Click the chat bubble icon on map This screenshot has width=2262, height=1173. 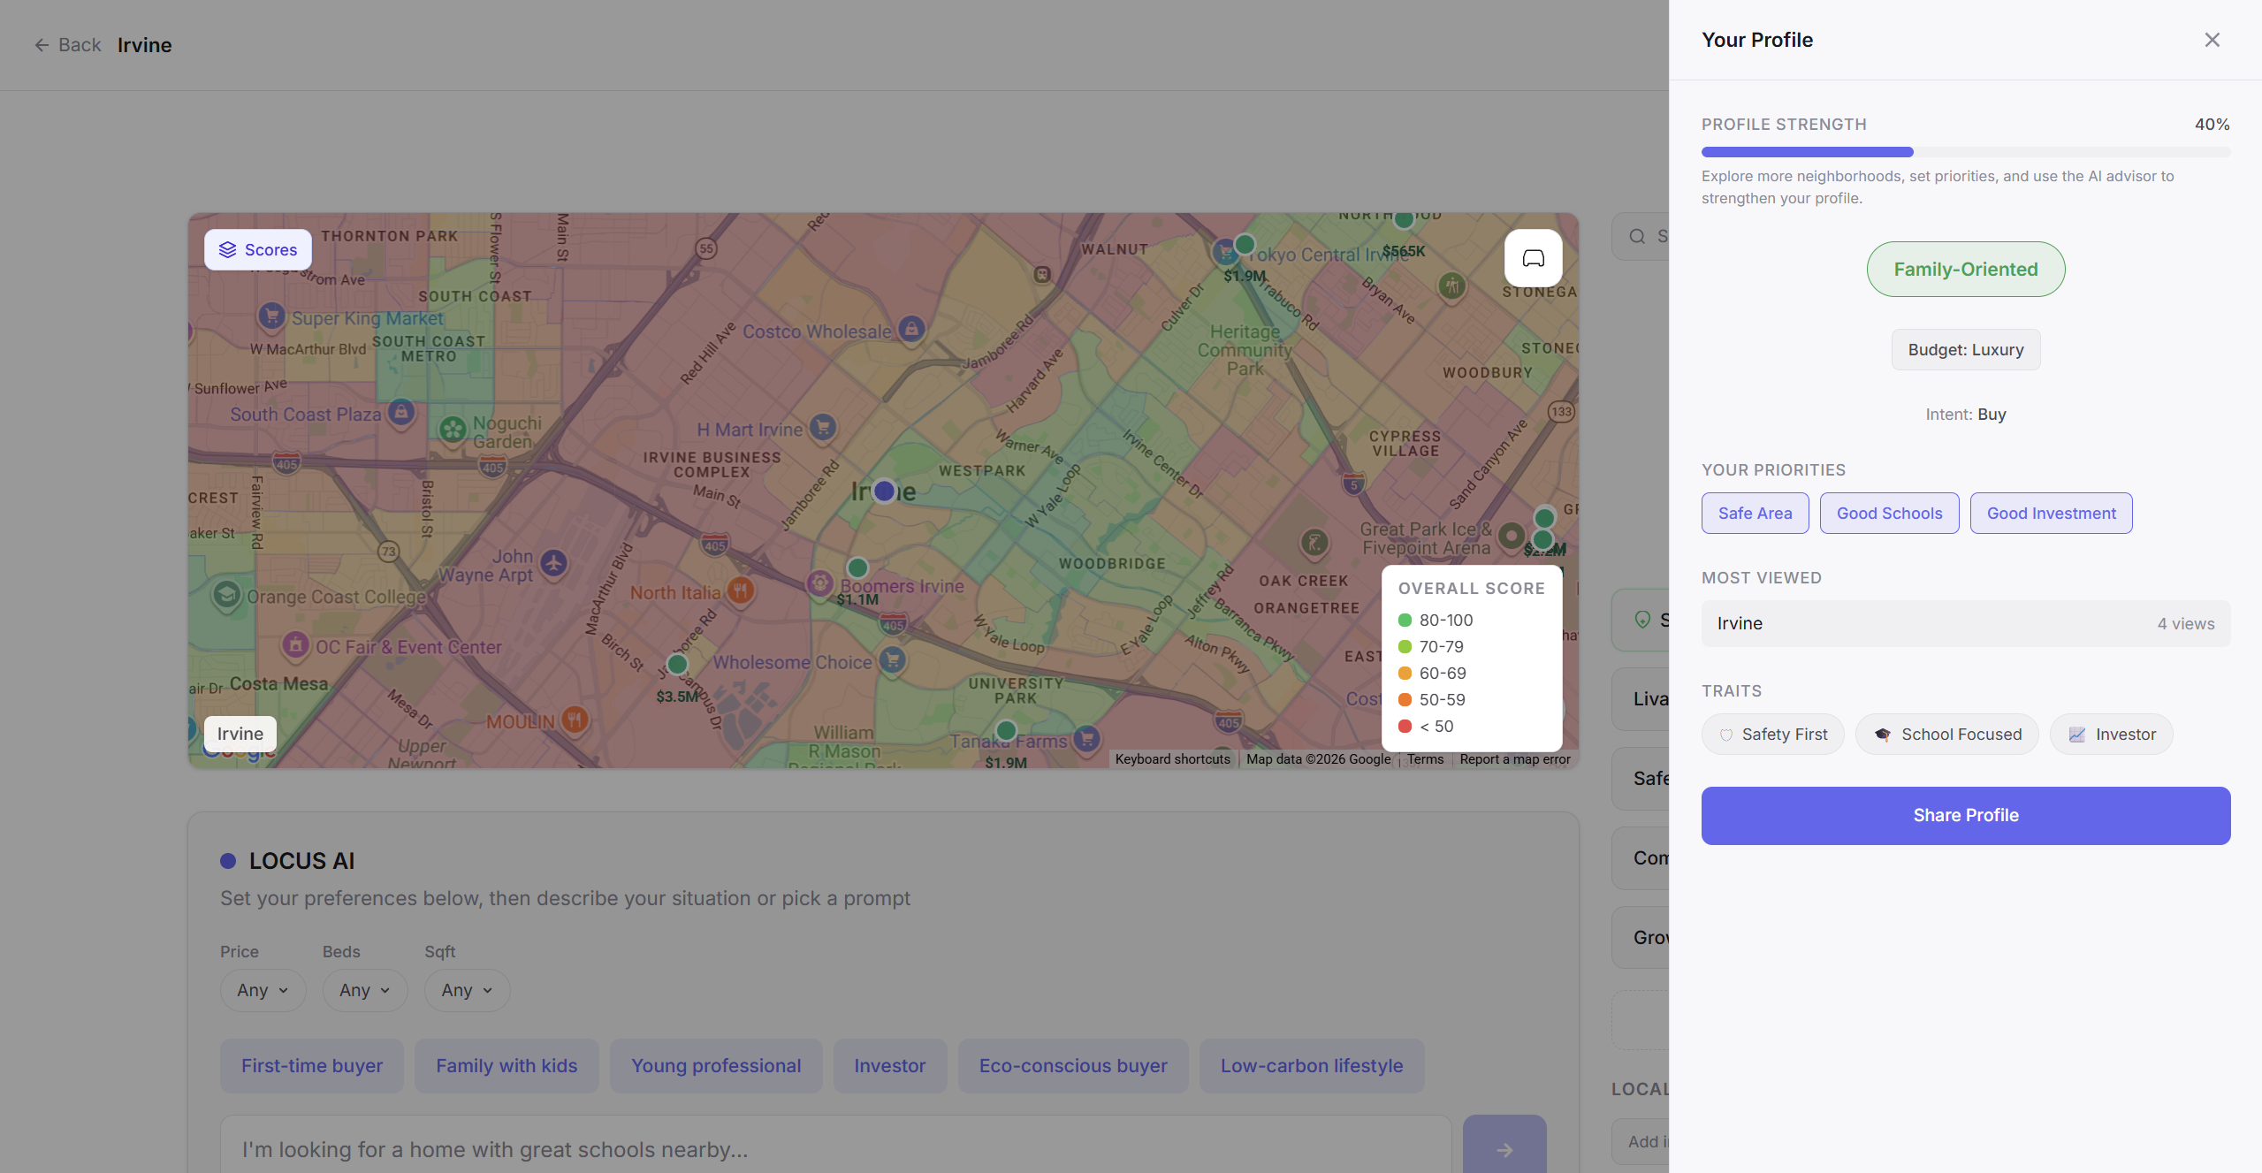pyautogui.click(x=1533, y=258)
